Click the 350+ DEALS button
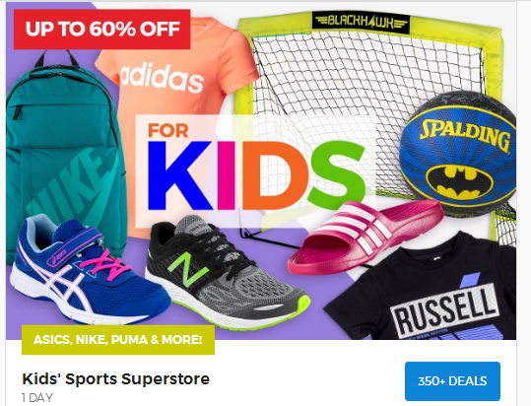The width and height of the screenshot is (531, 406). 452,381
